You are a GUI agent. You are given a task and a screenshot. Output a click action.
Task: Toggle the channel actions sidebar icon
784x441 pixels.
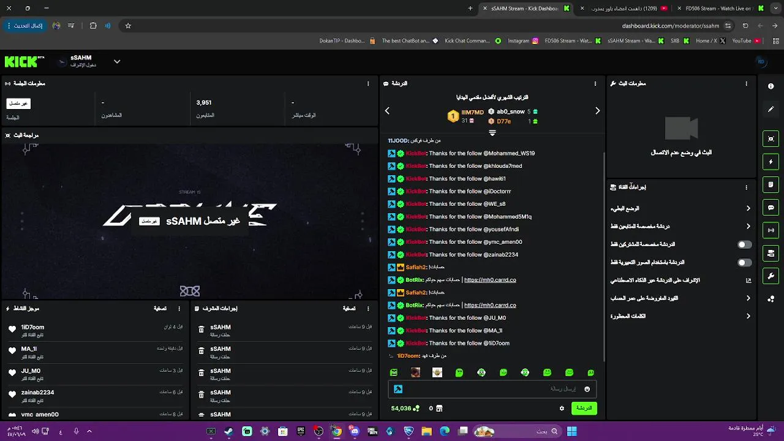(771, 253)
